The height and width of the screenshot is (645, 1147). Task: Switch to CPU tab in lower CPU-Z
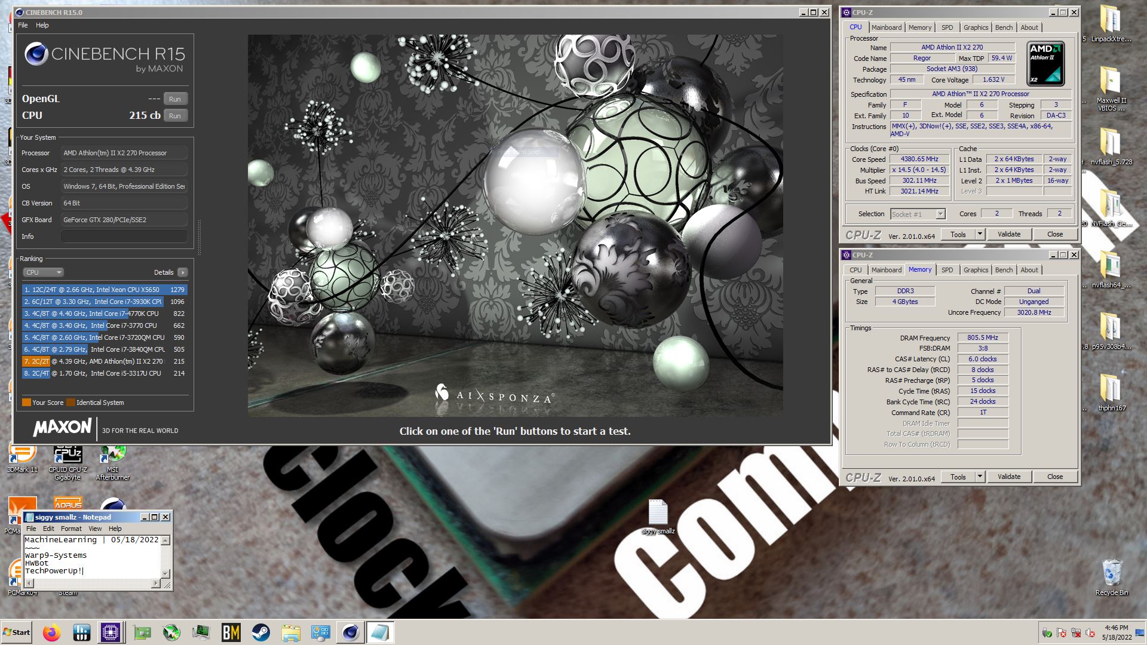tap(855, 270)
